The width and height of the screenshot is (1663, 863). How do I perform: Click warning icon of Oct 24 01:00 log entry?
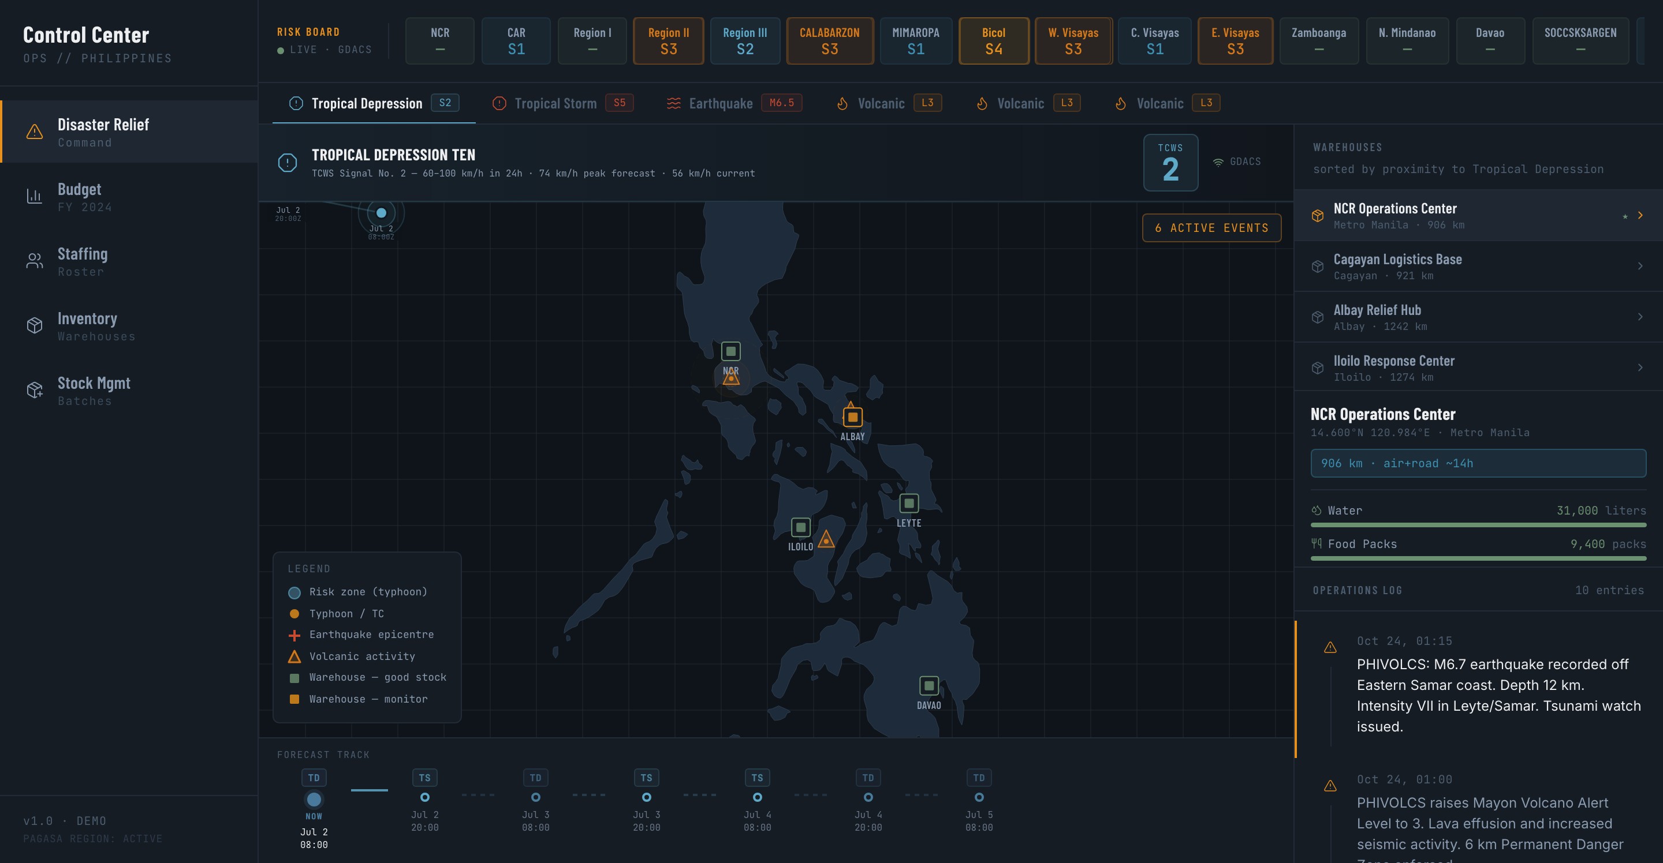(x=1330, y=786)
